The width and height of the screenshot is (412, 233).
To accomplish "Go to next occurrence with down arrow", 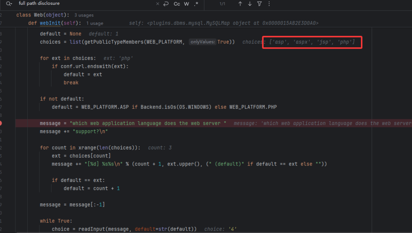I will tap(250, 4).
